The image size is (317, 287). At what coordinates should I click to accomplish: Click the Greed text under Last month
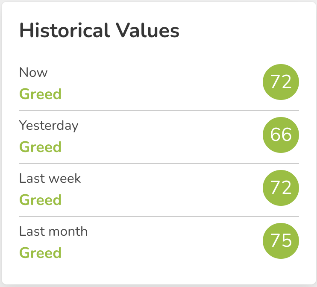[x=40, y=253]
